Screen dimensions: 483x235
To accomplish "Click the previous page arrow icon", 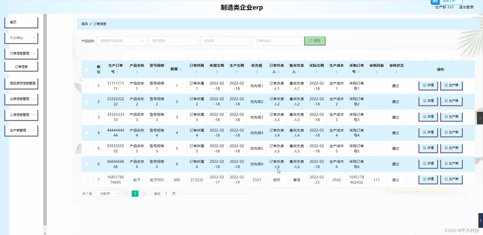I will click(126, 194).
